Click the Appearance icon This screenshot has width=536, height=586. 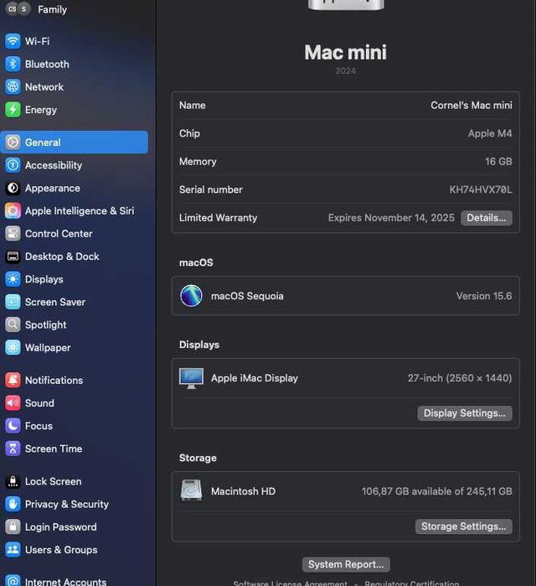pos(13,188)
